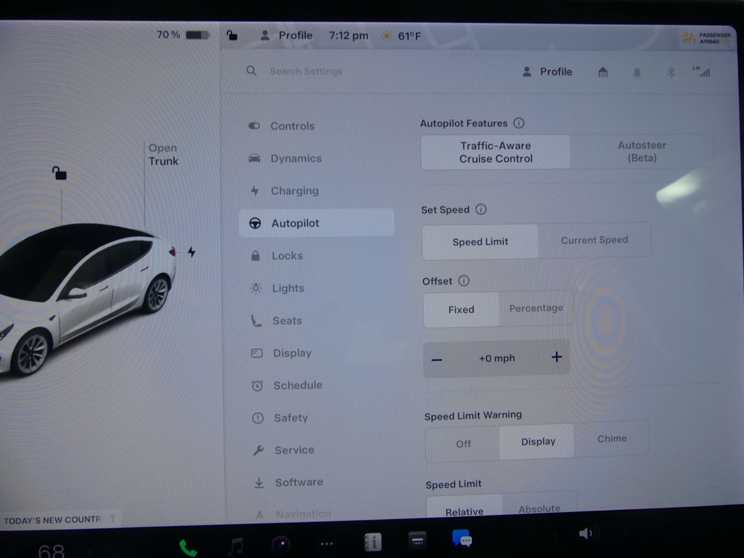Tap the garage HomeLink icon
Image resolution: width=744 pixels, height=558 pixels.
pyautogui.click(x=603, y=72)
